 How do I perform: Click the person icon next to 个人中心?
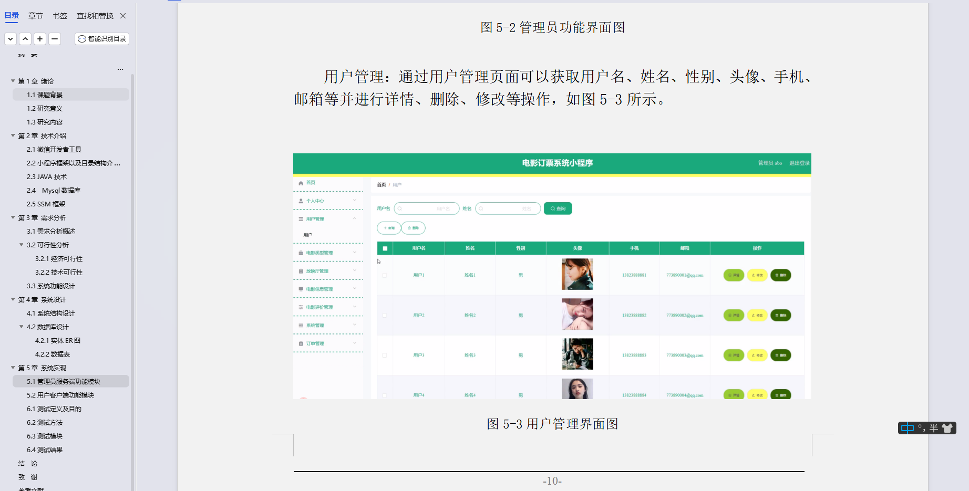pos(301,200)
